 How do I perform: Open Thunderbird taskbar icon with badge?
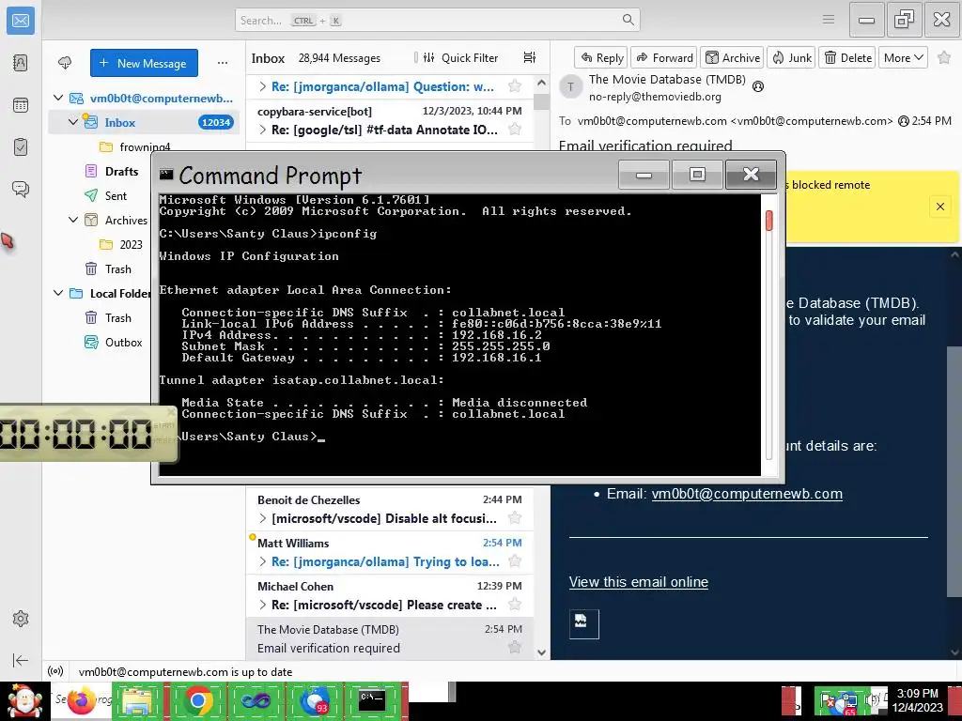coord(314,701)
